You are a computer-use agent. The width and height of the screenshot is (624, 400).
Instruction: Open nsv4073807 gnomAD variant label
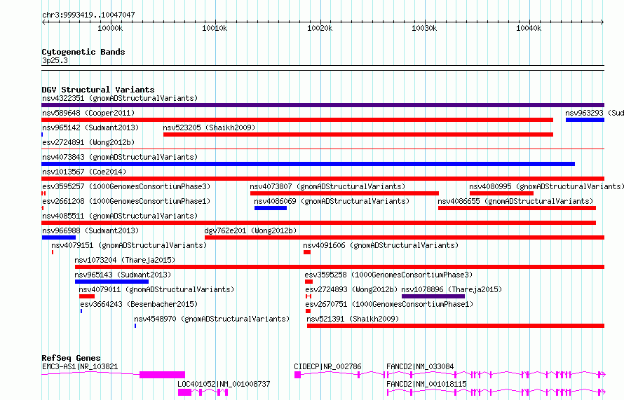click(327, 186)
